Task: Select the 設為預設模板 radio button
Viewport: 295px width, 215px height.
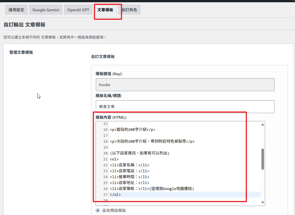Action: [x=98, y=210]
